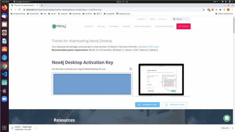Open the Other bookmarks folder
235x132 pixels.
pos(224,14)
